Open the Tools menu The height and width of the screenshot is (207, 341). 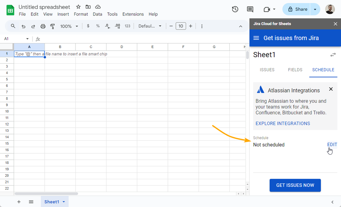112,14
